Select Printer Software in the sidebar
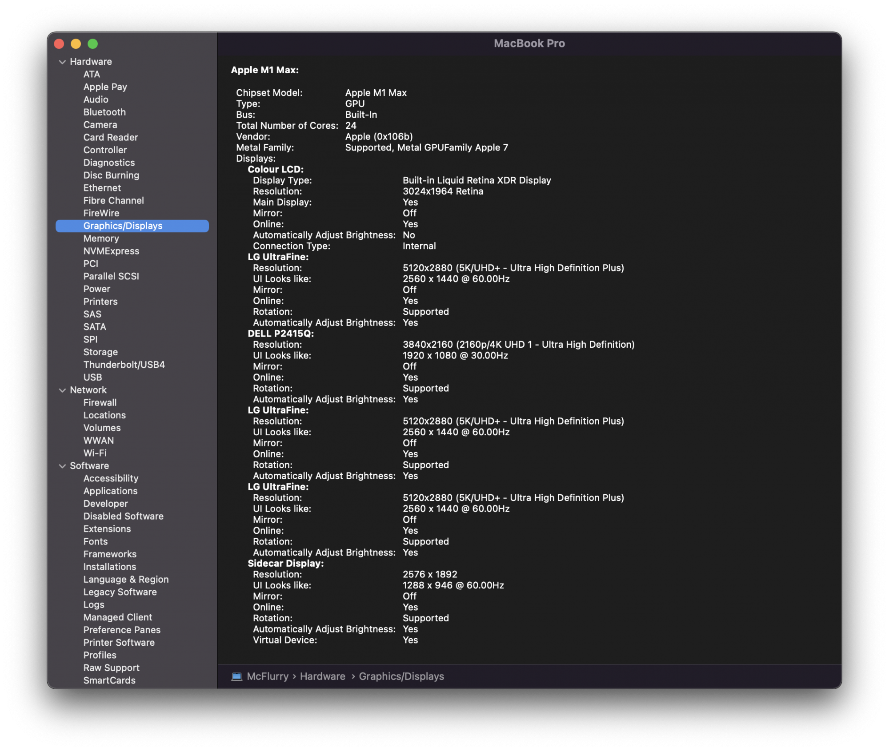 pyautogui.click(x=119, y=643)
